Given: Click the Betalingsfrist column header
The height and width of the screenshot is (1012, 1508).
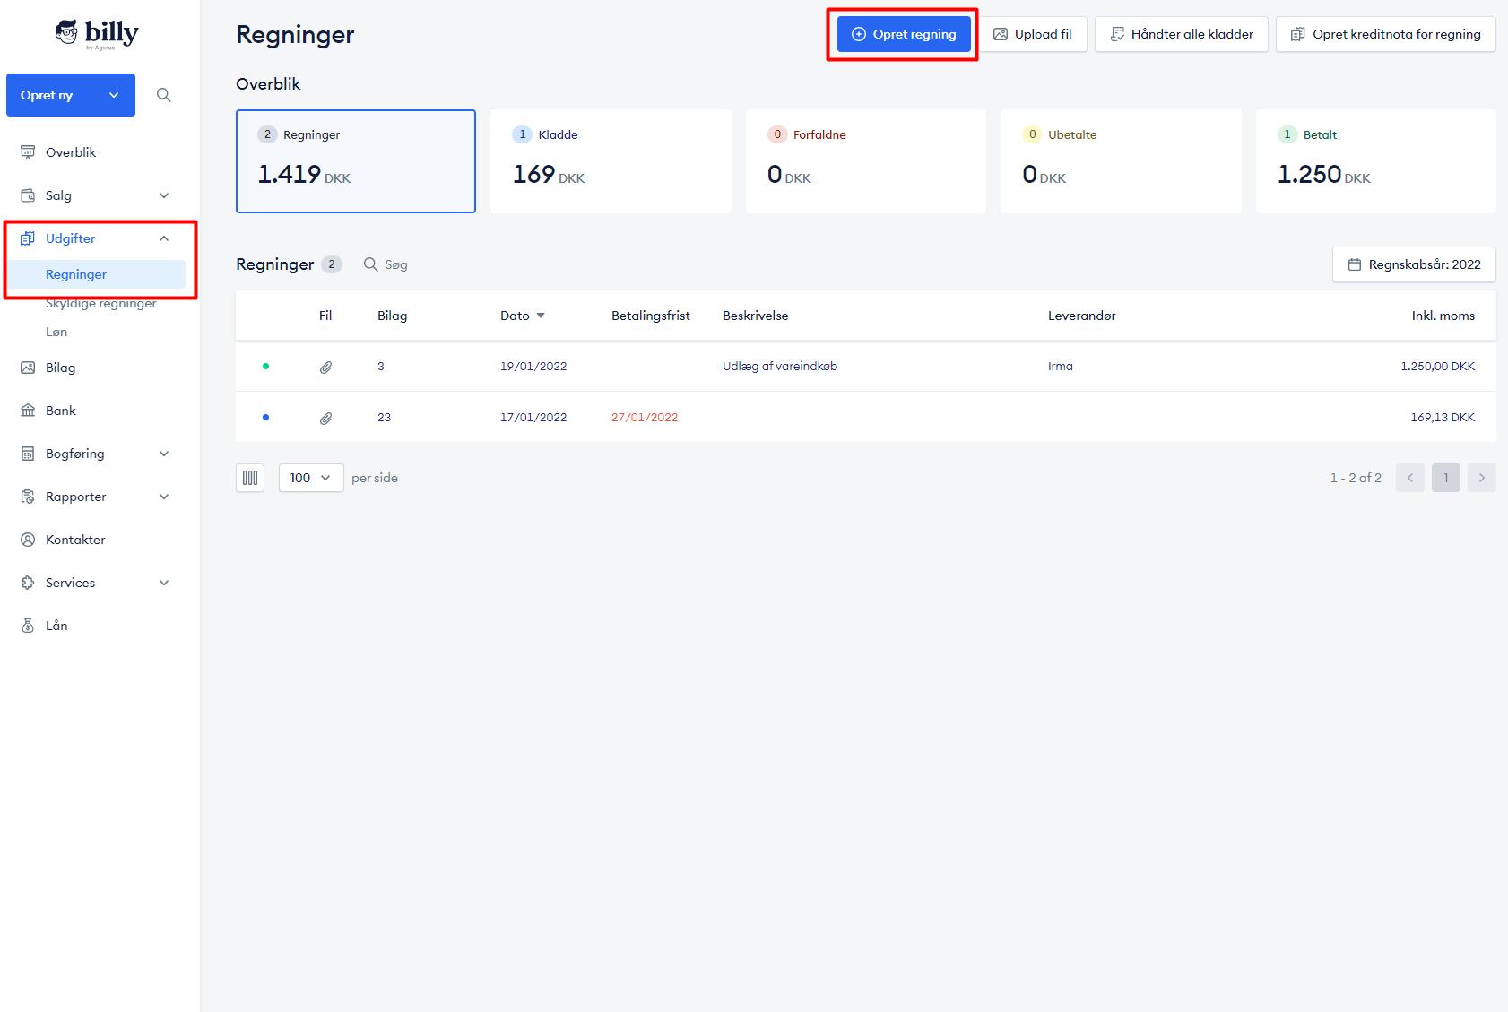Looking at the screenshot, I should [651, 316].
